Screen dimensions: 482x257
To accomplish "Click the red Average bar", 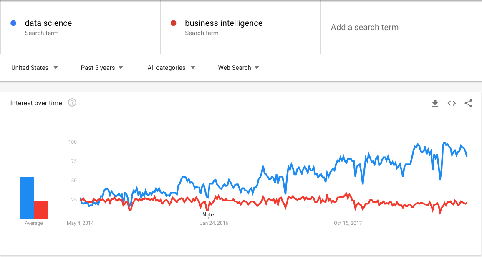I will pyautogui.click(x=41, y=210).
